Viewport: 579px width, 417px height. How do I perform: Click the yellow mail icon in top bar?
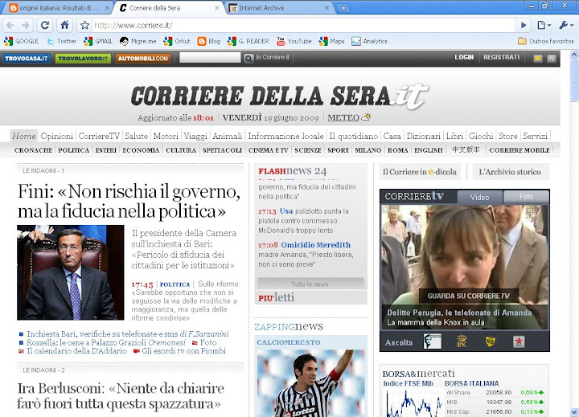tap(538, 59)
